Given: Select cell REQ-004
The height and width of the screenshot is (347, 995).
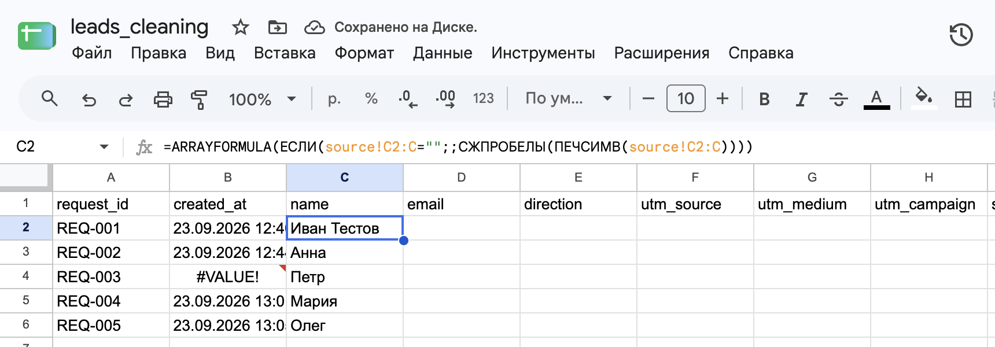Looking at the screenshot, I should coord(111,301).
